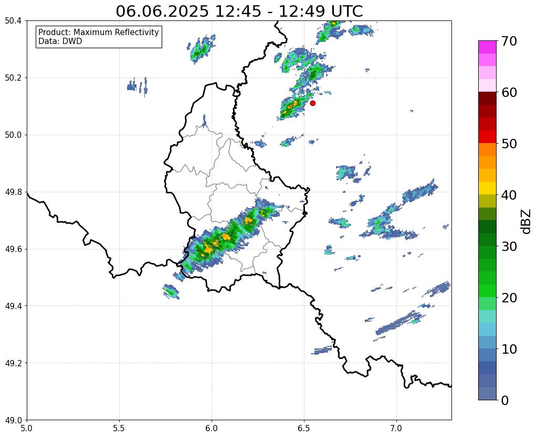Pick the bright magenta top colorbar segment
Image resolution: width=537 pixels, height=437 pixels.
[x=487, y=47]
